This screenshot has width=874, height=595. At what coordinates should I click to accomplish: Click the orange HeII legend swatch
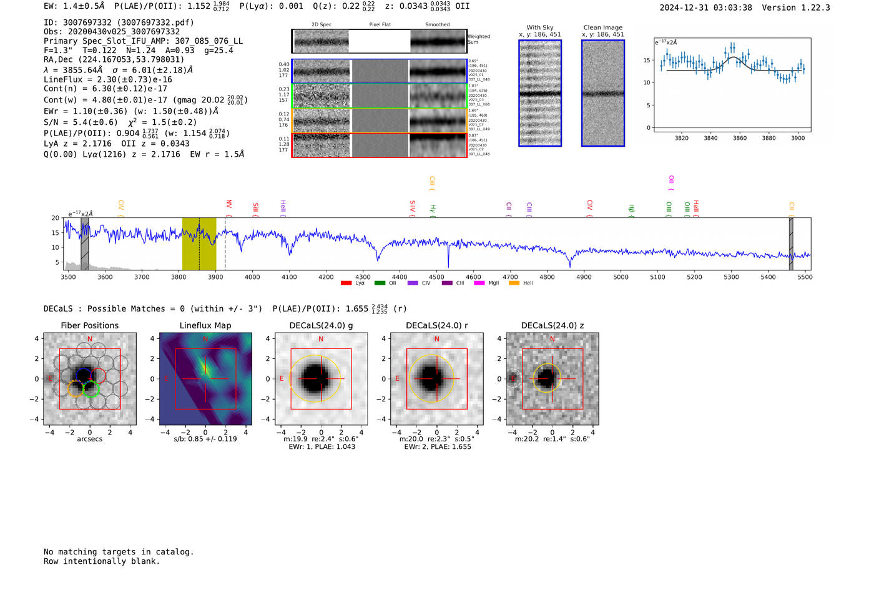[514, 283]
